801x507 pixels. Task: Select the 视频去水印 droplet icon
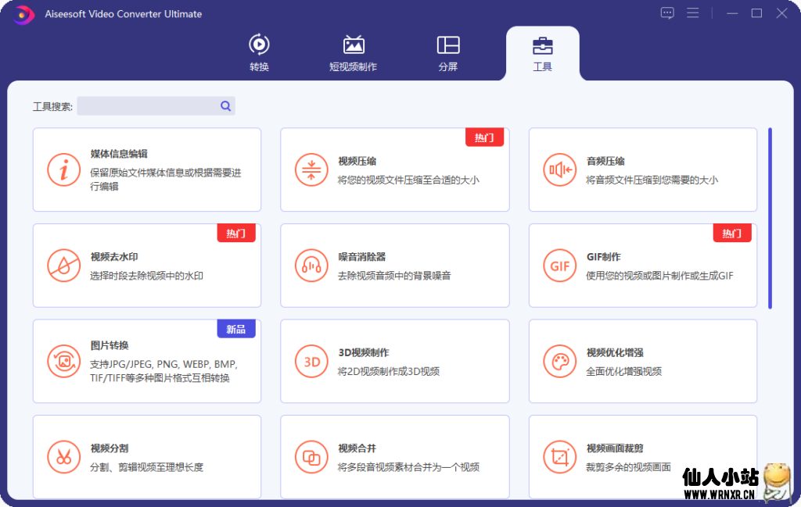click(x=63, y=266)
